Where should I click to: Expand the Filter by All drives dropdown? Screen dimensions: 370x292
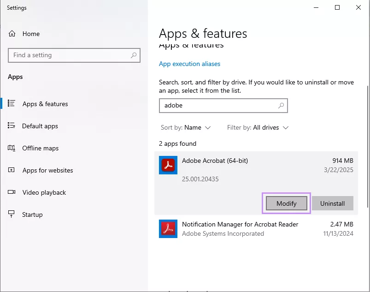(258, 127)
